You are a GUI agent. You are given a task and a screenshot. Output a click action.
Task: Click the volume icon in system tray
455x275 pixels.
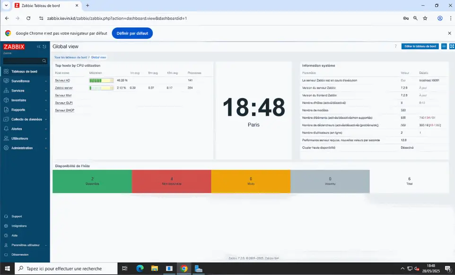point(417,269)
